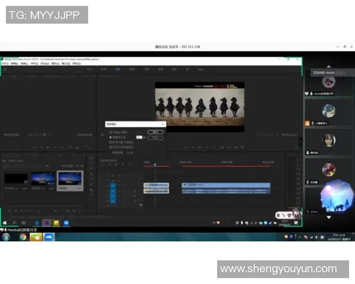The height and width of the screenshot is (284, 355).
Task: Switch to the Effects workspace tab
Action: coord(146,69)
